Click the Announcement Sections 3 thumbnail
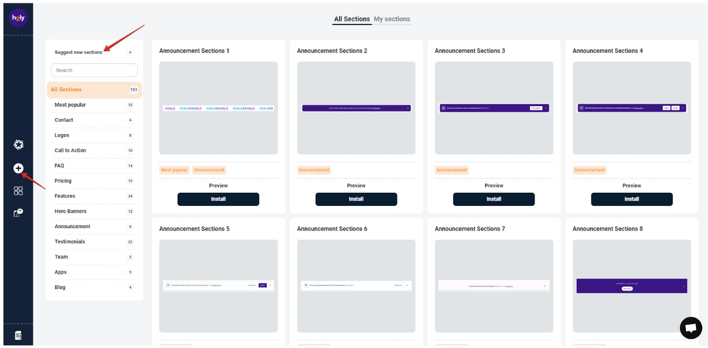Screen dimensions: 708x348 (x=494, y=108)
